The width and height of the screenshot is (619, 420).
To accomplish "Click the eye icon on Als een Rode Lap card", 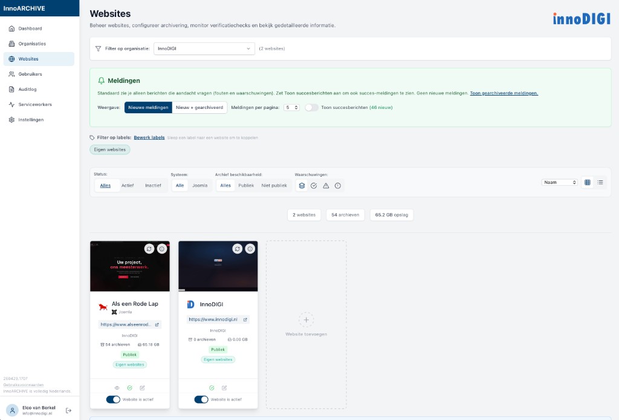I will click(x=117, y=388).
